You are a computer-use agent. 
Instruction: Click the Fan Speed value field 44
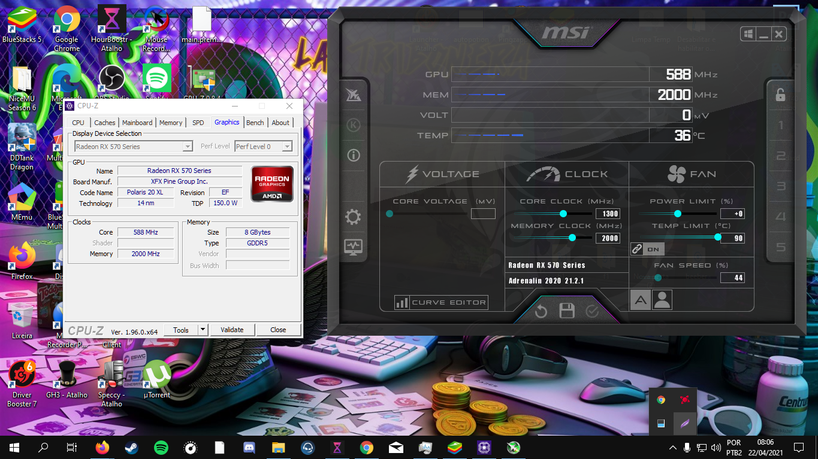(x=732, y=277)
